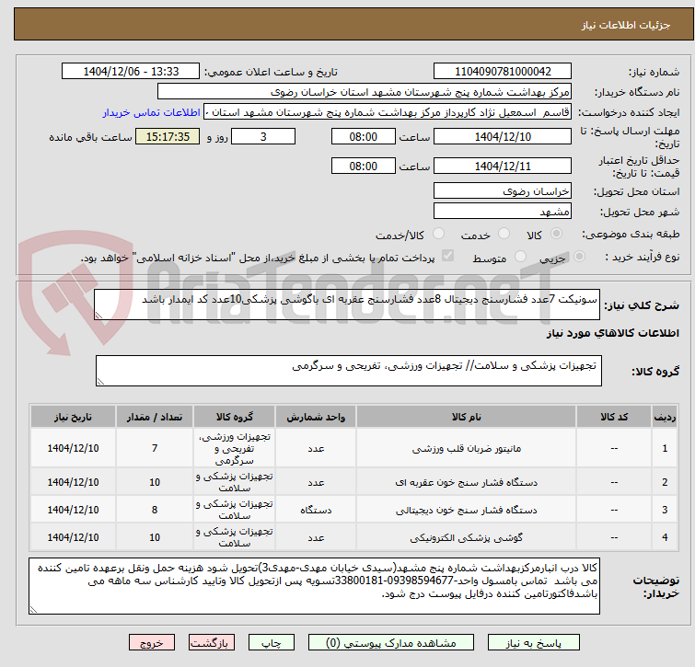Click the توضیحات خریدار text area

(x=314, y=585)
